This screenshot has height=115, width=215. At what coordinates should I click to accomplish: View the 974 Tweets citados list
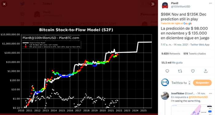pos(194,54)
